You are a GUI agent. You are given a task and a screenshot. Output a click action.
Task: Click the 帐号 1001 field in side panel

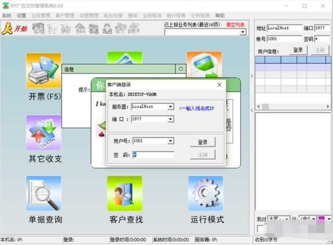click(x=284, y=39)
